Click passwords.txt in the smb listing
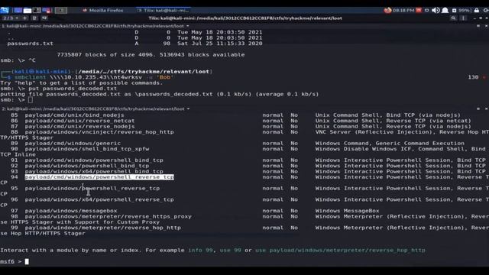489x275 pixels. pyautogui.click(x=31, y=44)
